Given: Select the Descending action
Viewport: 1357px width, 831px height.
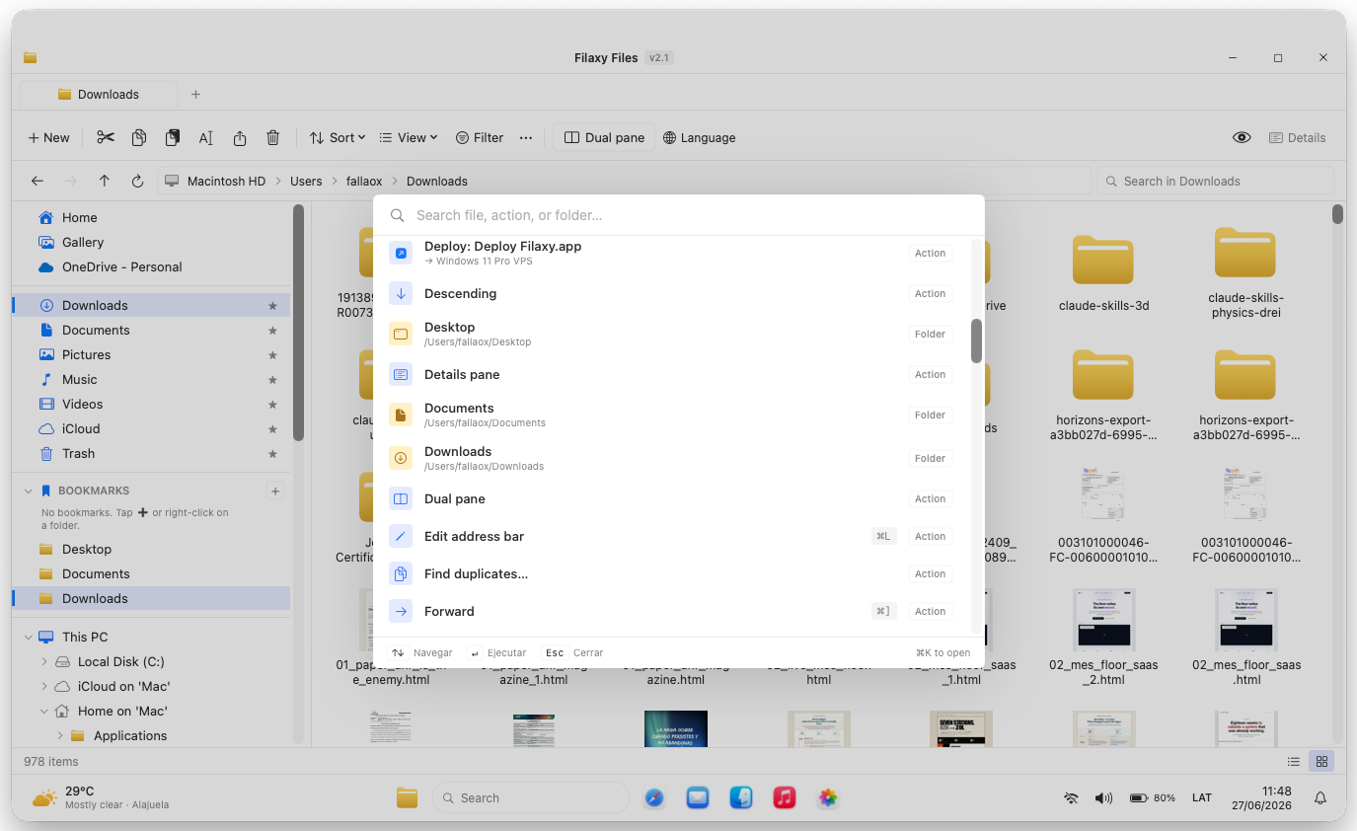Looking at the screenshot, I should pos(671,293).
